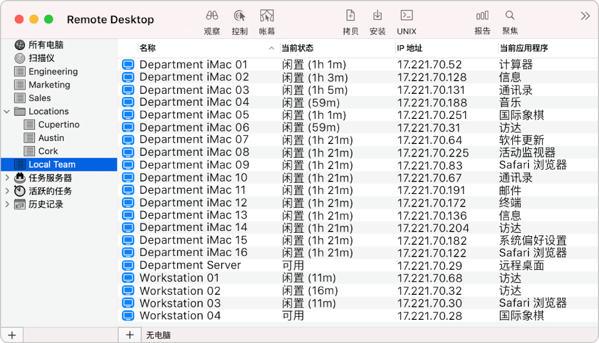599x343 pixels.
Task: Click computer icon of Workstation 04
Action: (x=128, y=316)
